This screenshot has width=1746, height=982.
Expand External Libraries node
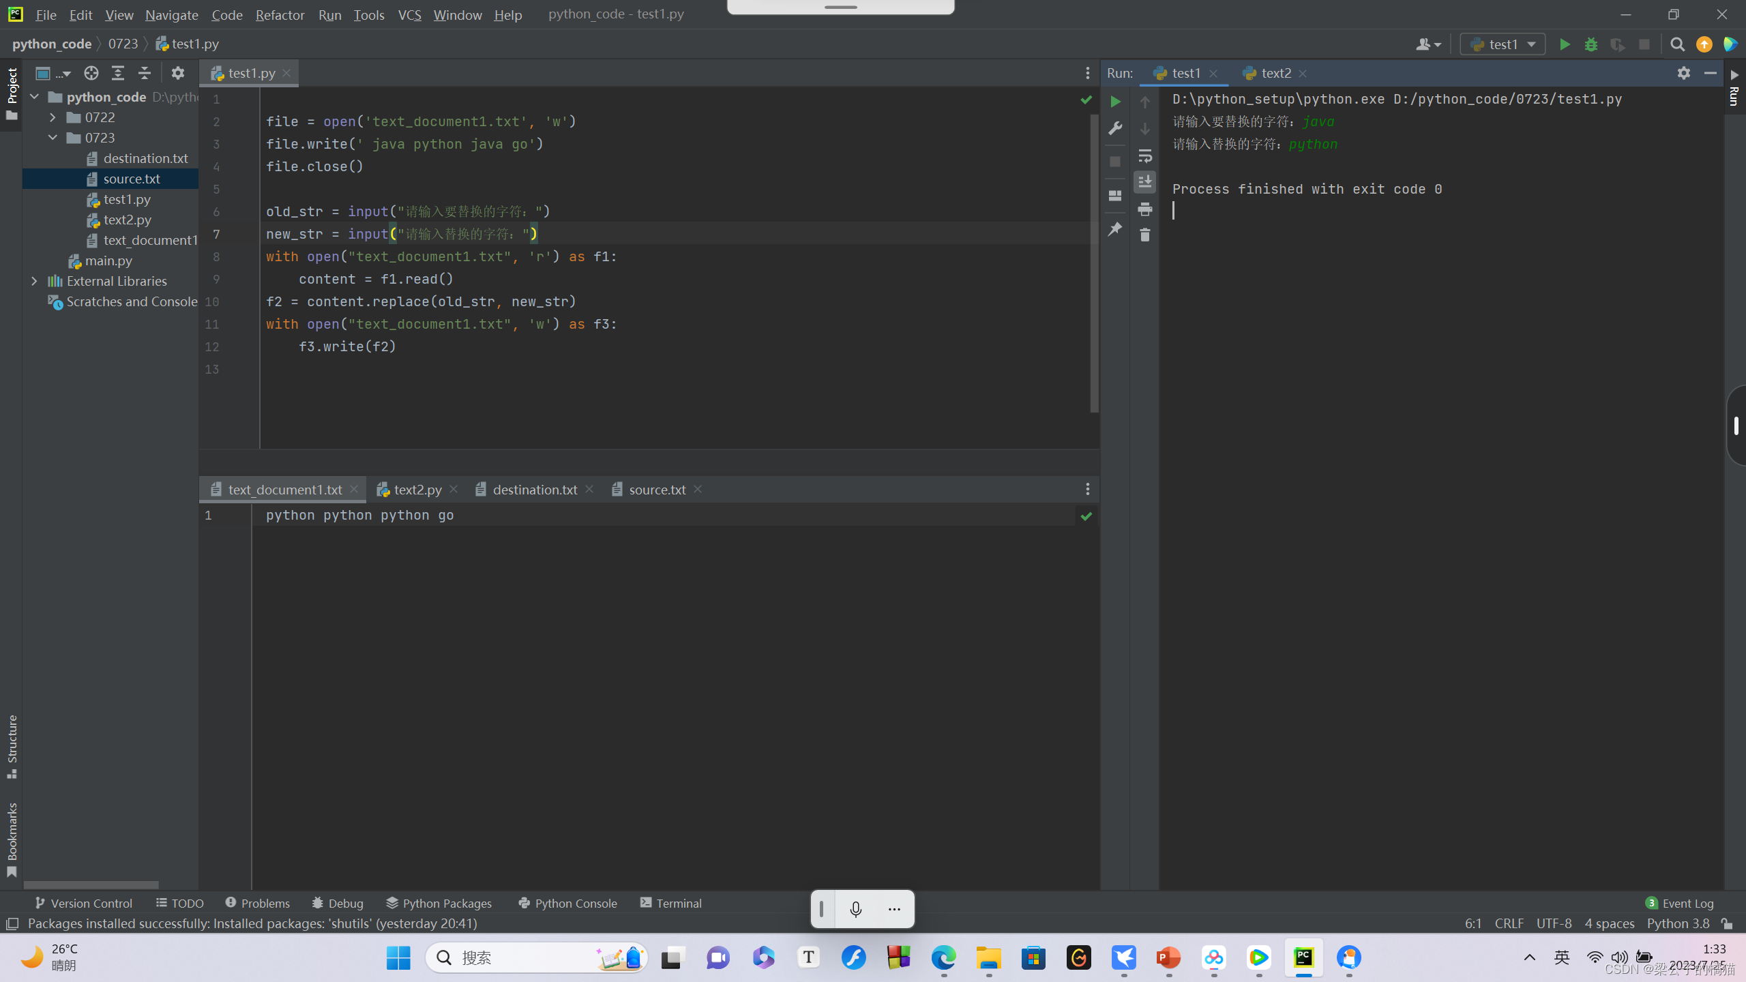[x=34, y=281]
